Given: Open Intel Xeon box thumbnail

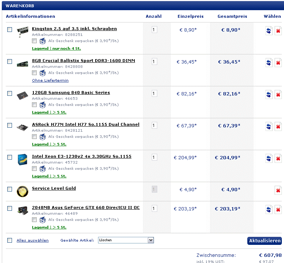Looking at the screenshot, I should (x=23, y=159).
